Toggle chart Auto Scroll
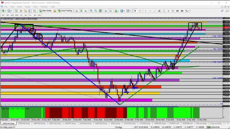This screenshot has height=129, width=230. [x=106, y=11]
